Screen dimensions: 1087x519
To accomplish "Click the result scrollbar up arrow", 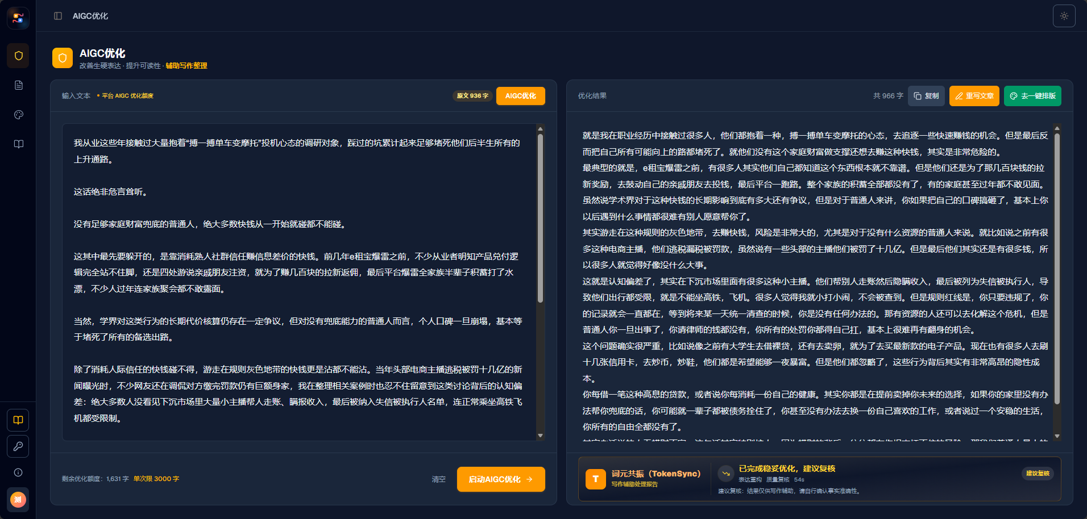I will tap(1057, 129).
